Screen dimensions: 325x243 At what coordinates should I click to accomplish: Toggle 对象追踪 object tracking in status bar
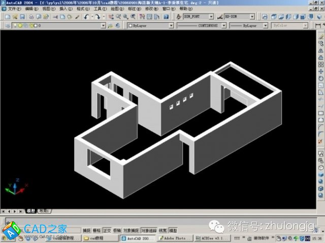pyautogui.click(x=149, y=230)
